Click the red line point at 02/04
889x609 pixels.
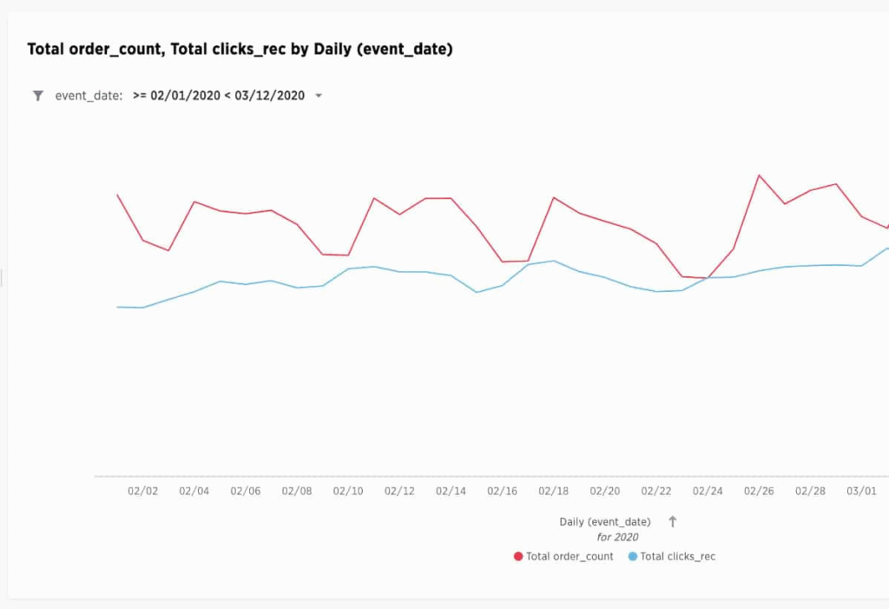[194, 202]
